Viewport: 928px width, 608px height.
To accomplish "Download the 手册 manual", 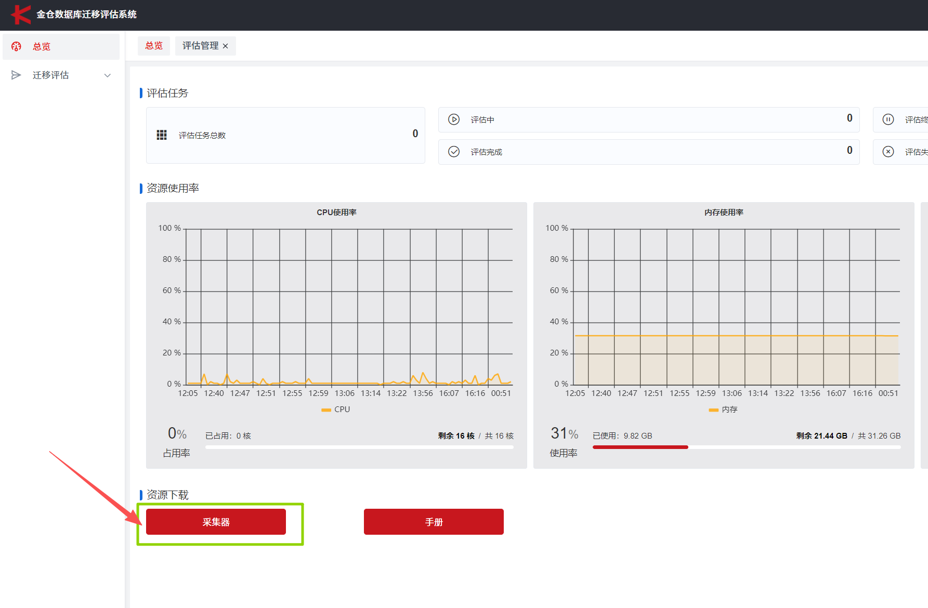I will click(434, 522).
